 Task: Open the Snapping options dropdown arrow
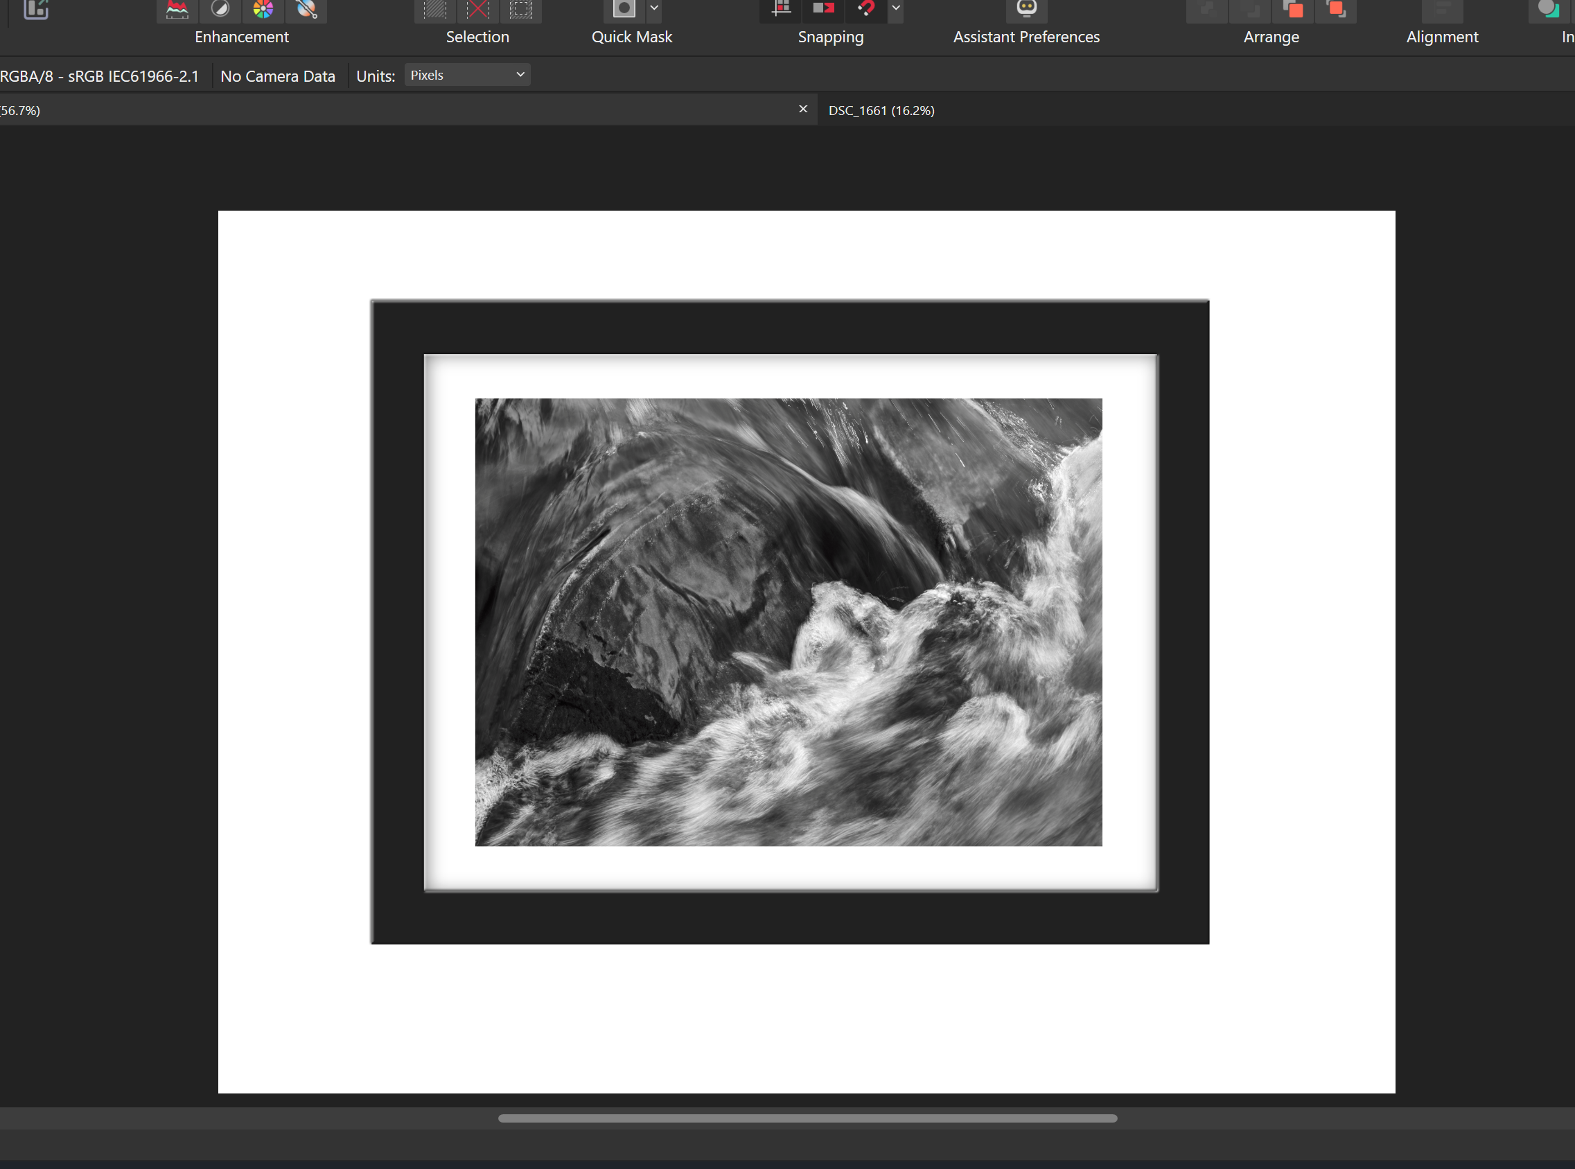click(x=896, y=10)
